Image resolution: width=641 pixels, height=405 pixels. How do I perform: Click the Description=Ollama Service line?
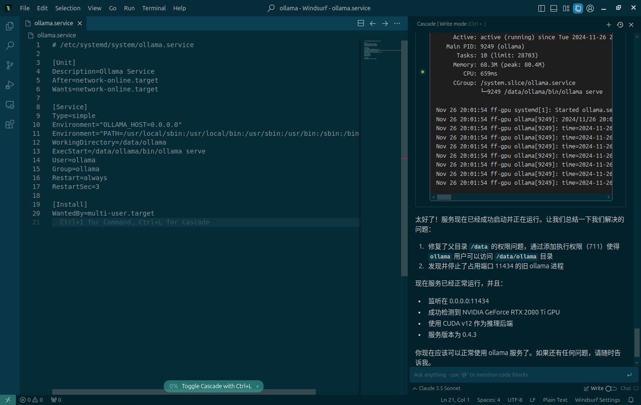(103, 71)
